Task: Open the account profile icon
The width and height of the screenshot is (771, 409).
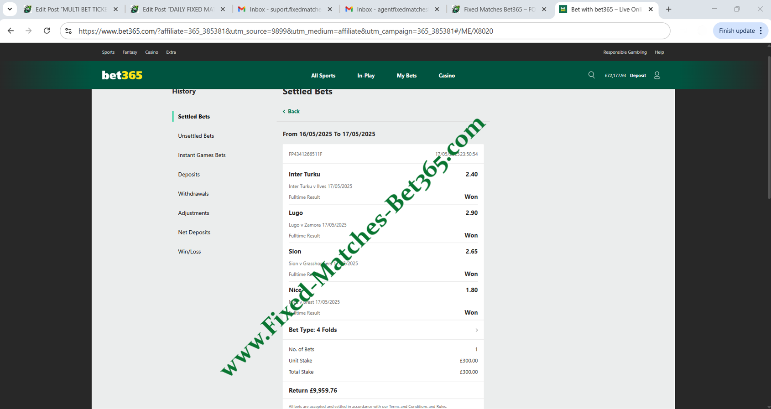Action: click(657, 75)
